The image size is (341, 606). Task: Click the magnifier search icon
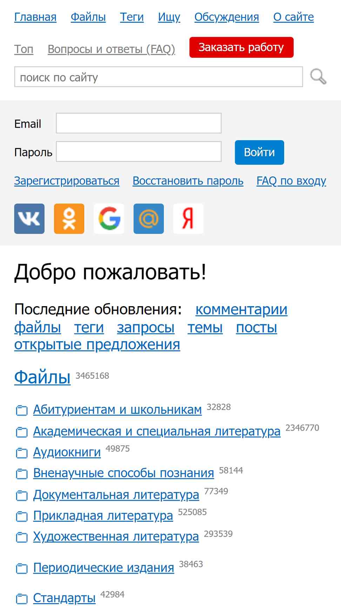coord(318,77)
